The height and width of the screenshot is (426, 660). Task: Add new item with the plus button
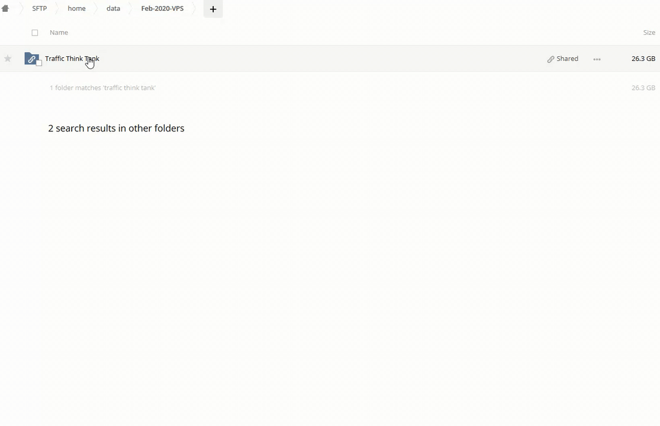coord(213,9)
